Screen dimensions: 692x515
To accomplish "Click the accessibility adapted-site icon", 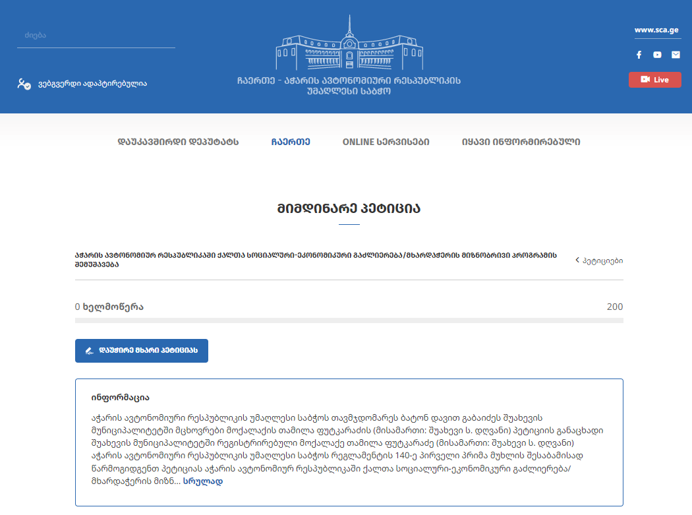I will pos(24,84).
